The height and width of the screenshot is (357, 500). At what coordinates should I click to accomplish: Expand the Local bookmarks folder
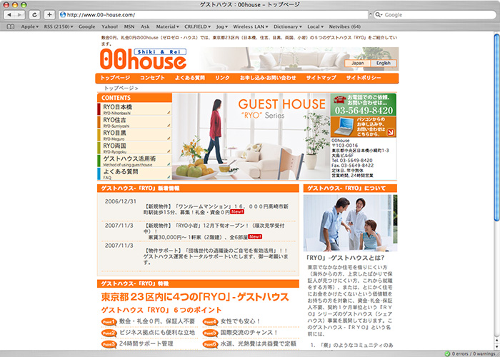tap(316, 27)
